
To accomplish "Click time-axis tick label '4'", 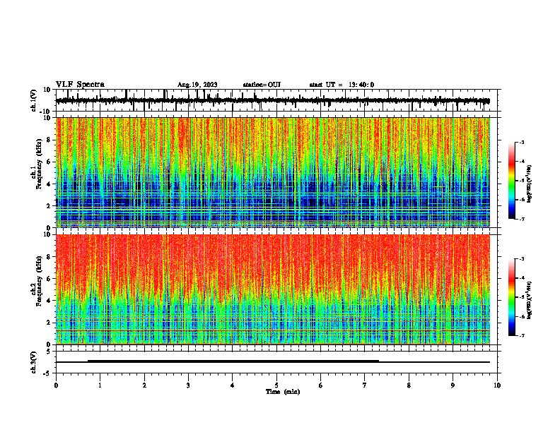I will pyautogui.click(x=232, y=385).
